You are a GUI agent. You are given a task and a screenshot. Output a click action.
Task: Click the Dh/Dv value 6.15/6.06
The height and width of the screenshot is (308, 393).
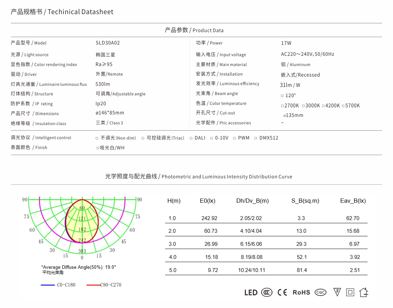coord(251,244)
